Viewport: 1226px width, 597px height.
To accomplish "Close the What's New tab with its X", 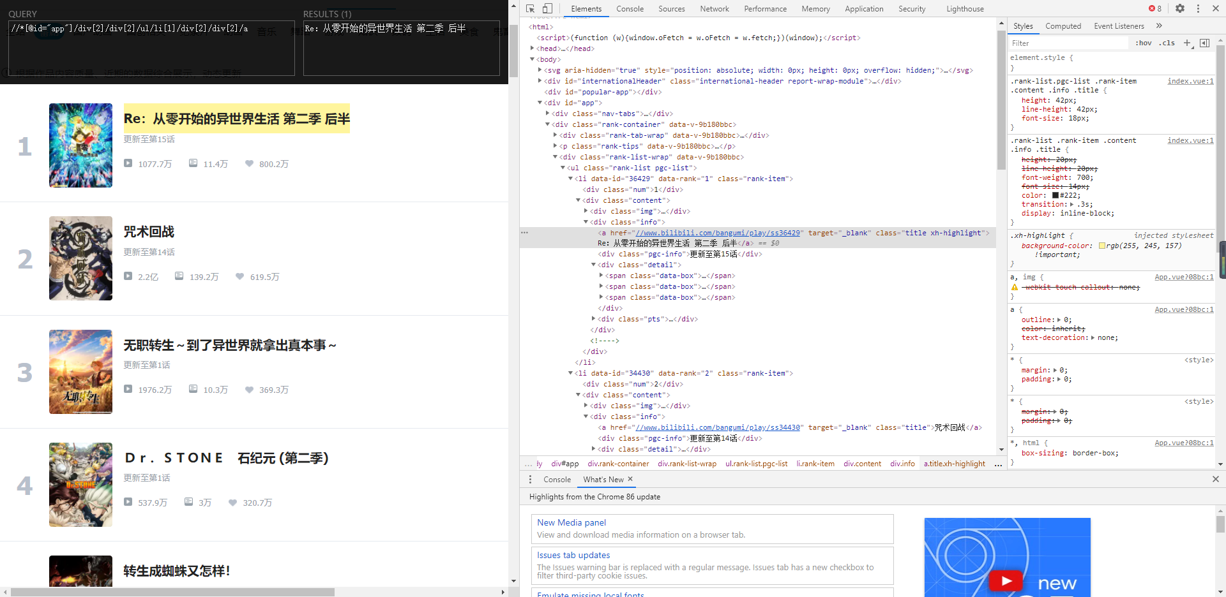I will pos(630,479).
